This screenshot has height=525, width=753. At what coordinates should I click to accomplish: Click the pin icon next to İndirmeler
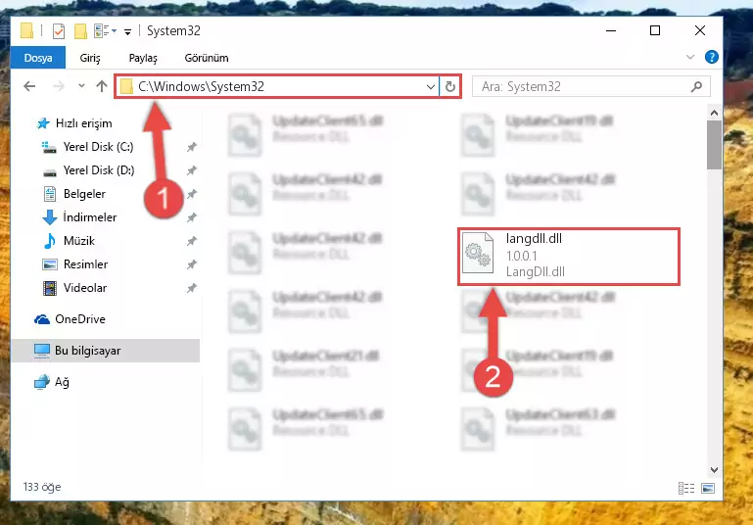[x=192, y=217]
